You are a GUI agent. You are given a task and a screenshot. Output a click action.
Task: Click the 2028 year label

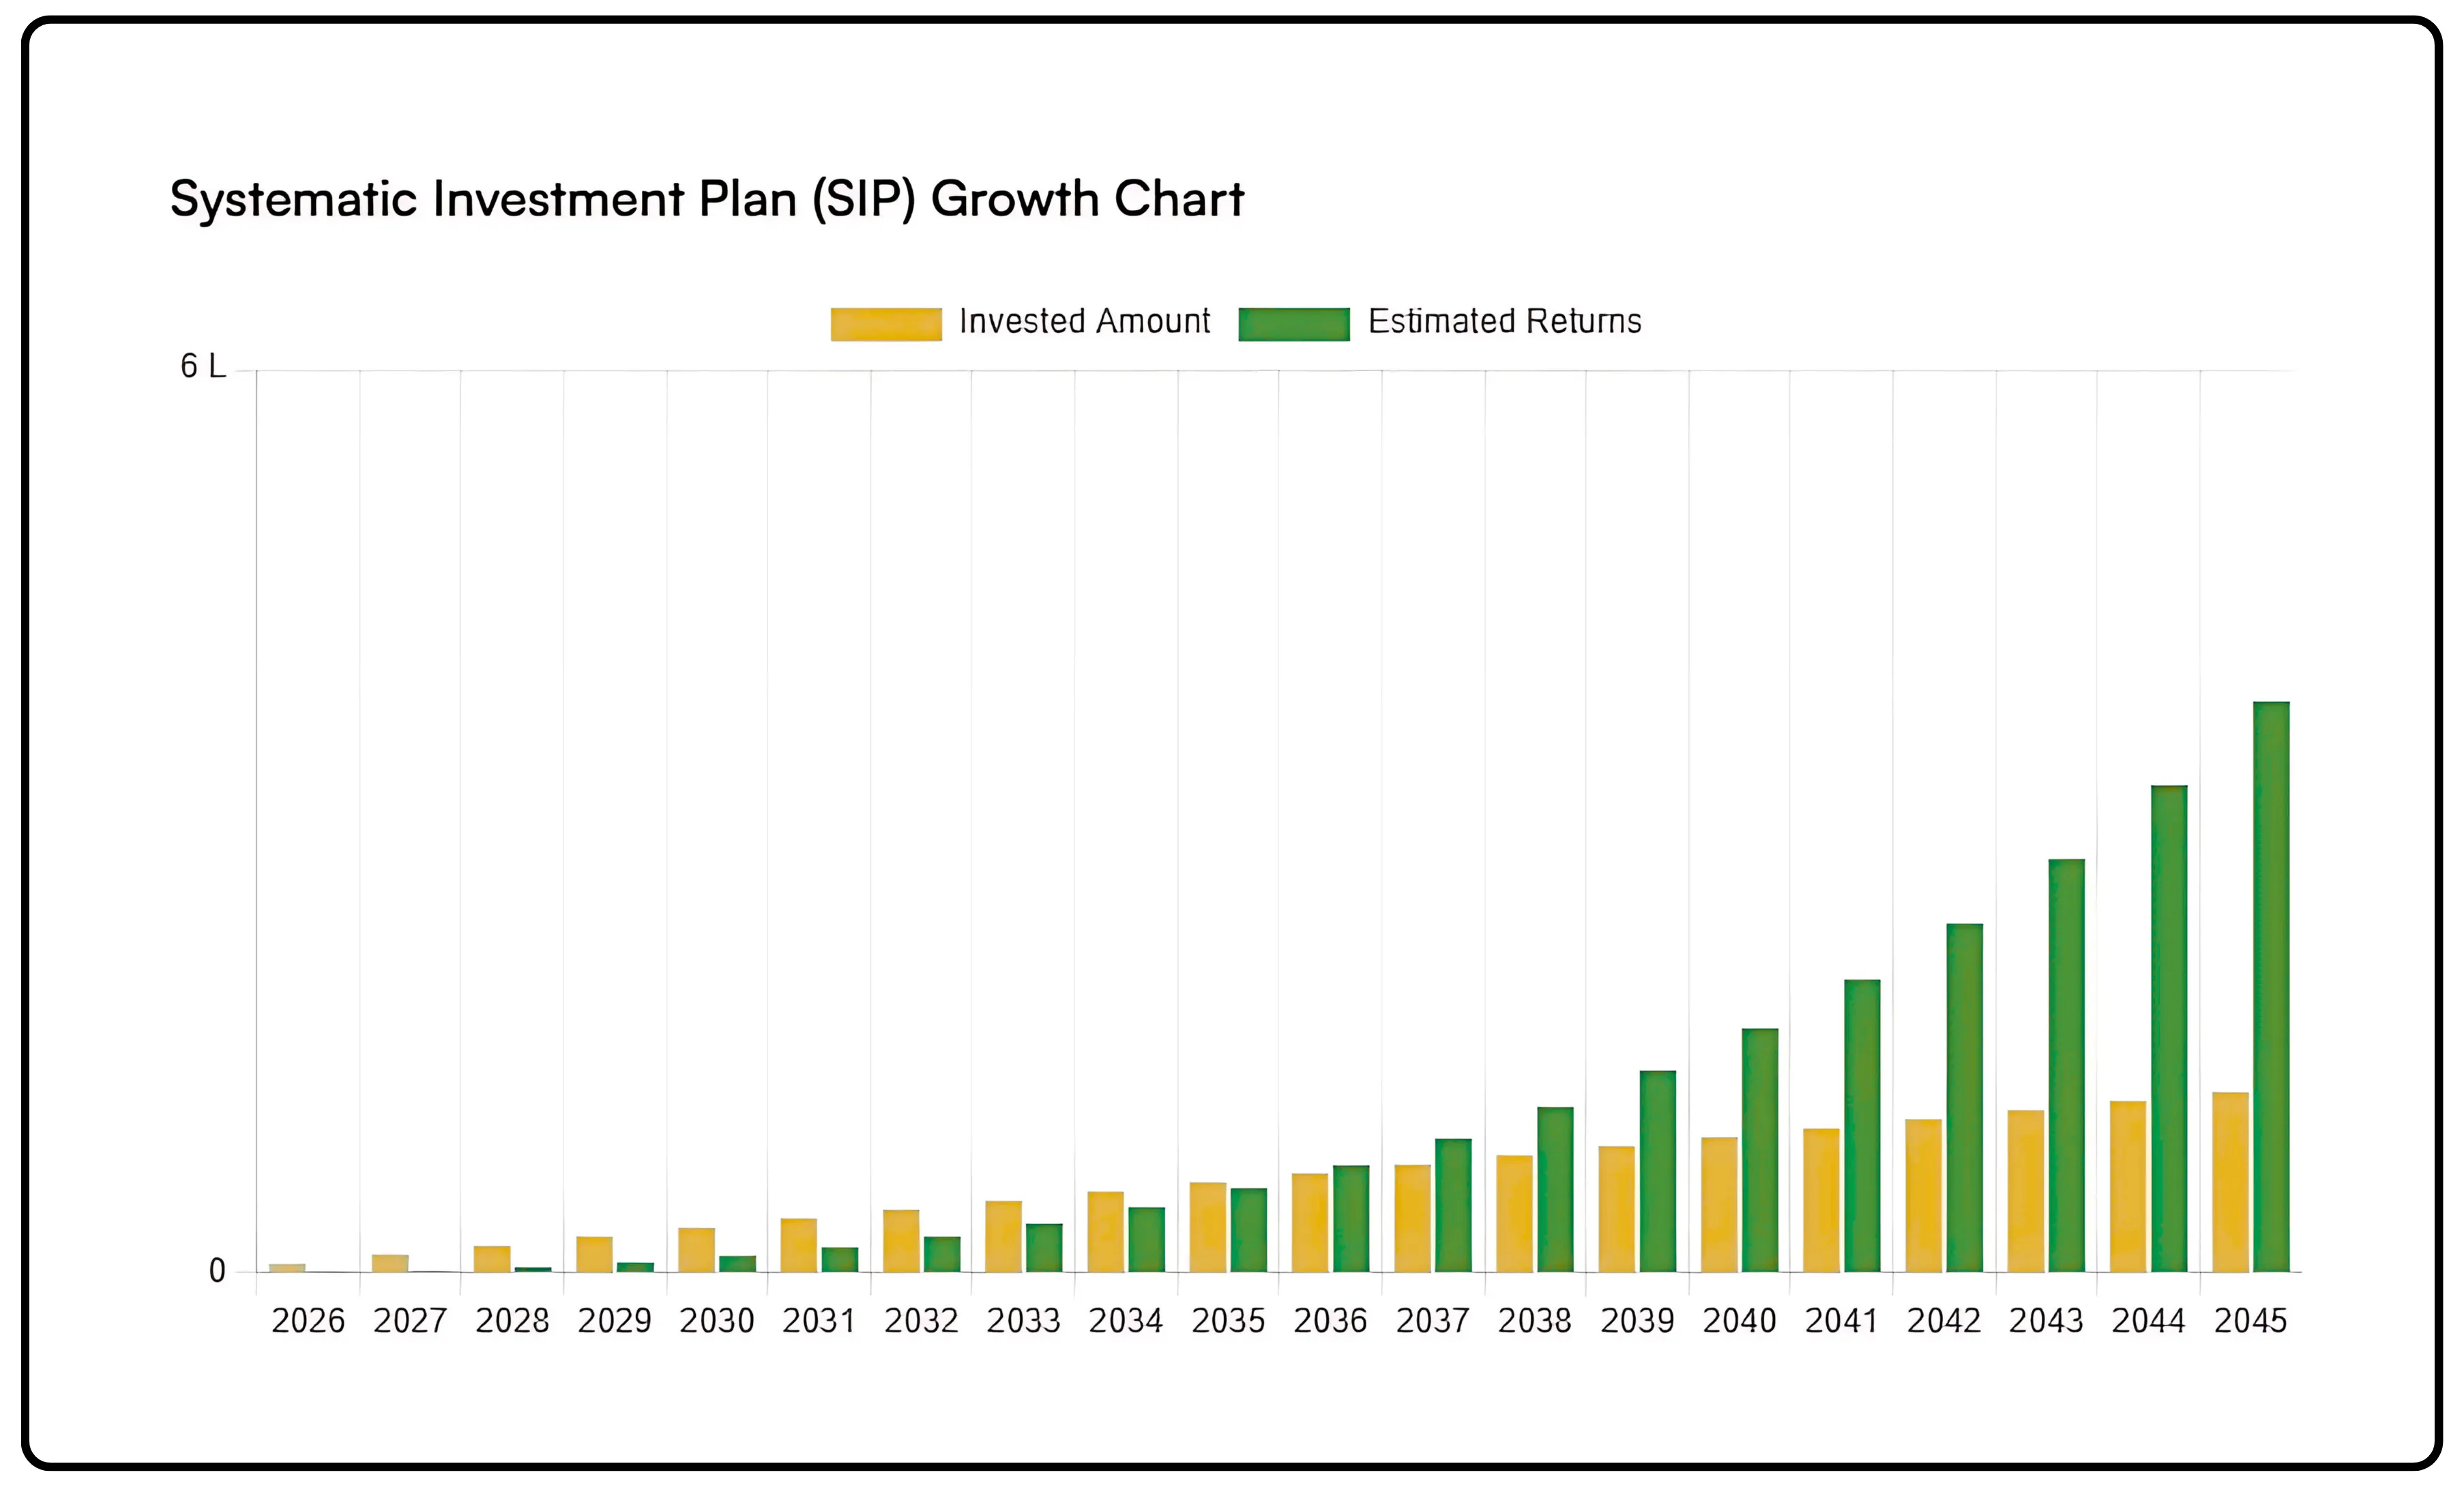pos(512,1321)
